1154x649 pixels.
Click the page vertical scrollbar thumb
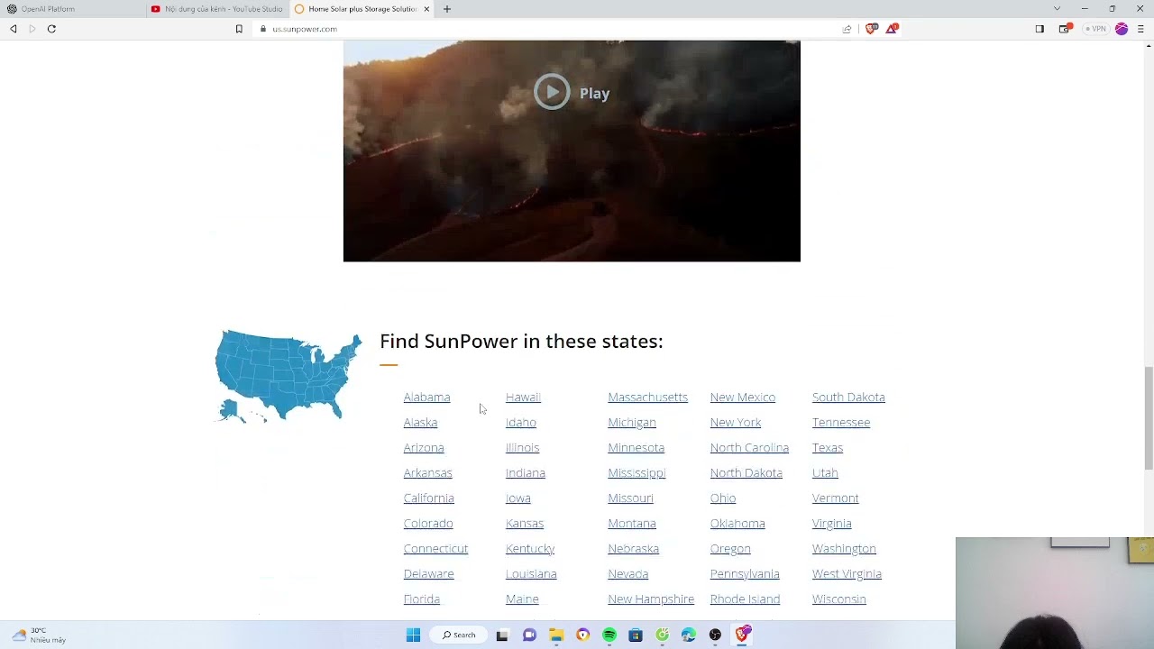pos(1148,417)
